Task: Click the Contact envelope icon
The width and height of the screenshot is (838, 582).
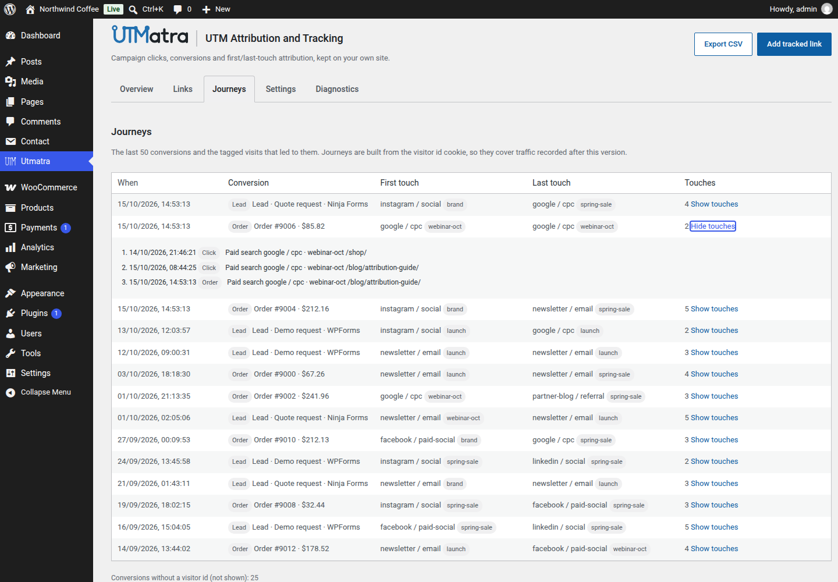Action: [x=10, y=141]
